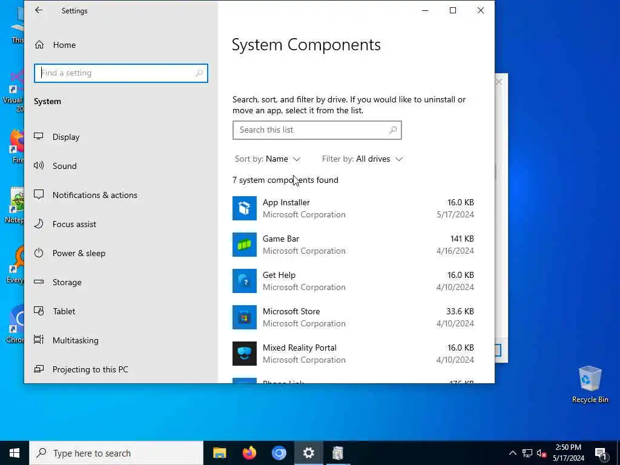Close the Settings window

480,11
